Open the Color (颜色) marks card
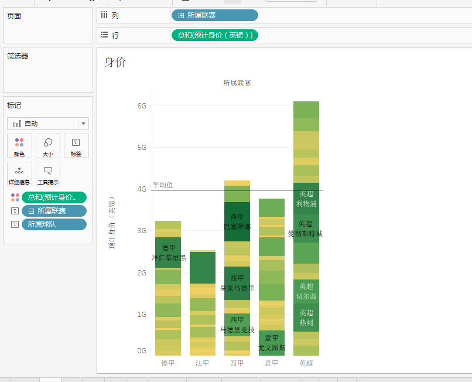The height and width of the screenshot is (382, 472). [19, 146]
